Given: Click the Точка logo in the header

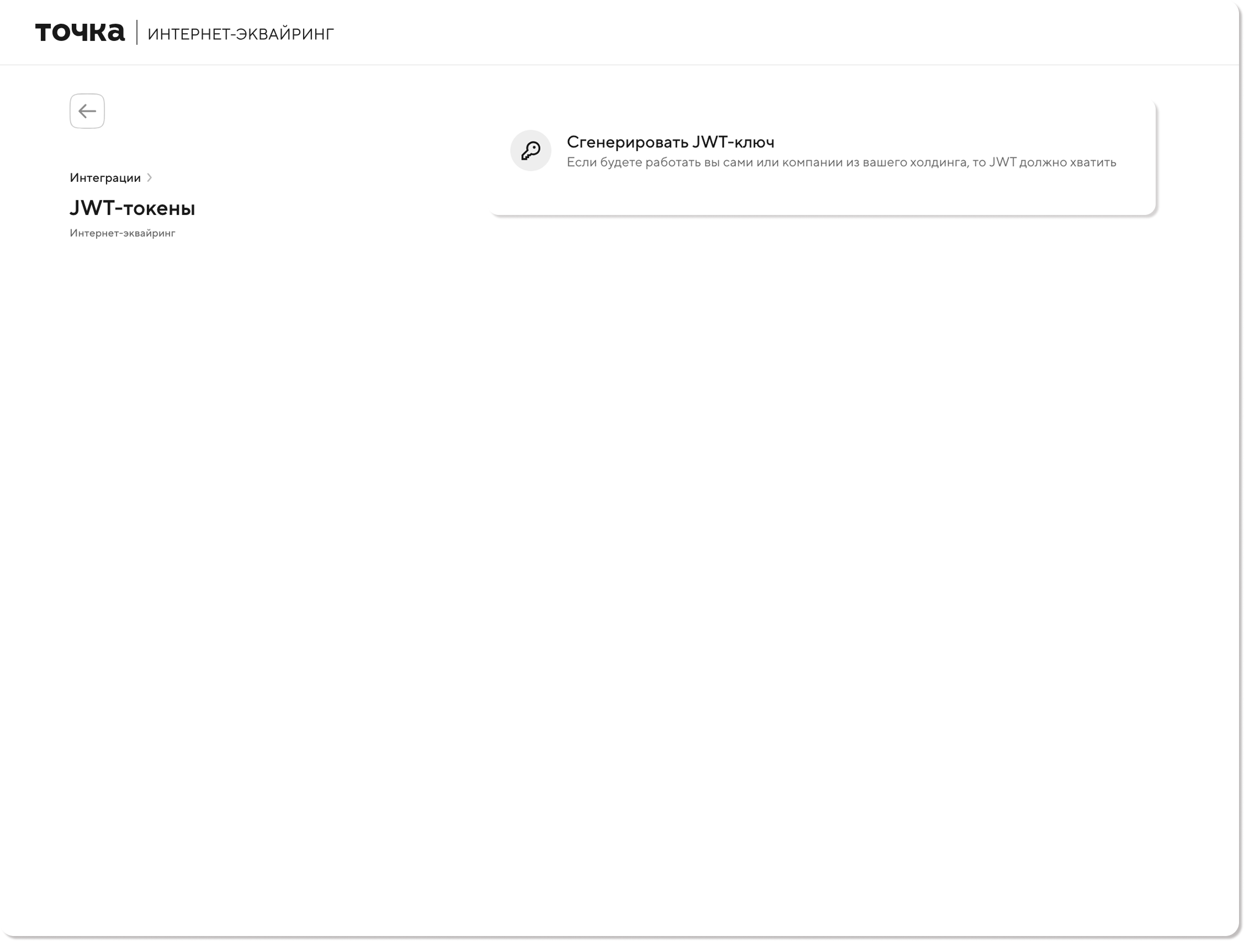Looking at the screenshot, I should pos(80,33).
